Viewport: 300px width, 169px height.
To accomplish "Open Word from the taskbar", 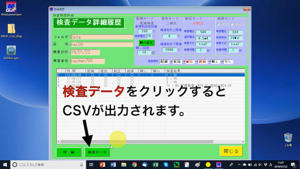I will tap(113, 165).
